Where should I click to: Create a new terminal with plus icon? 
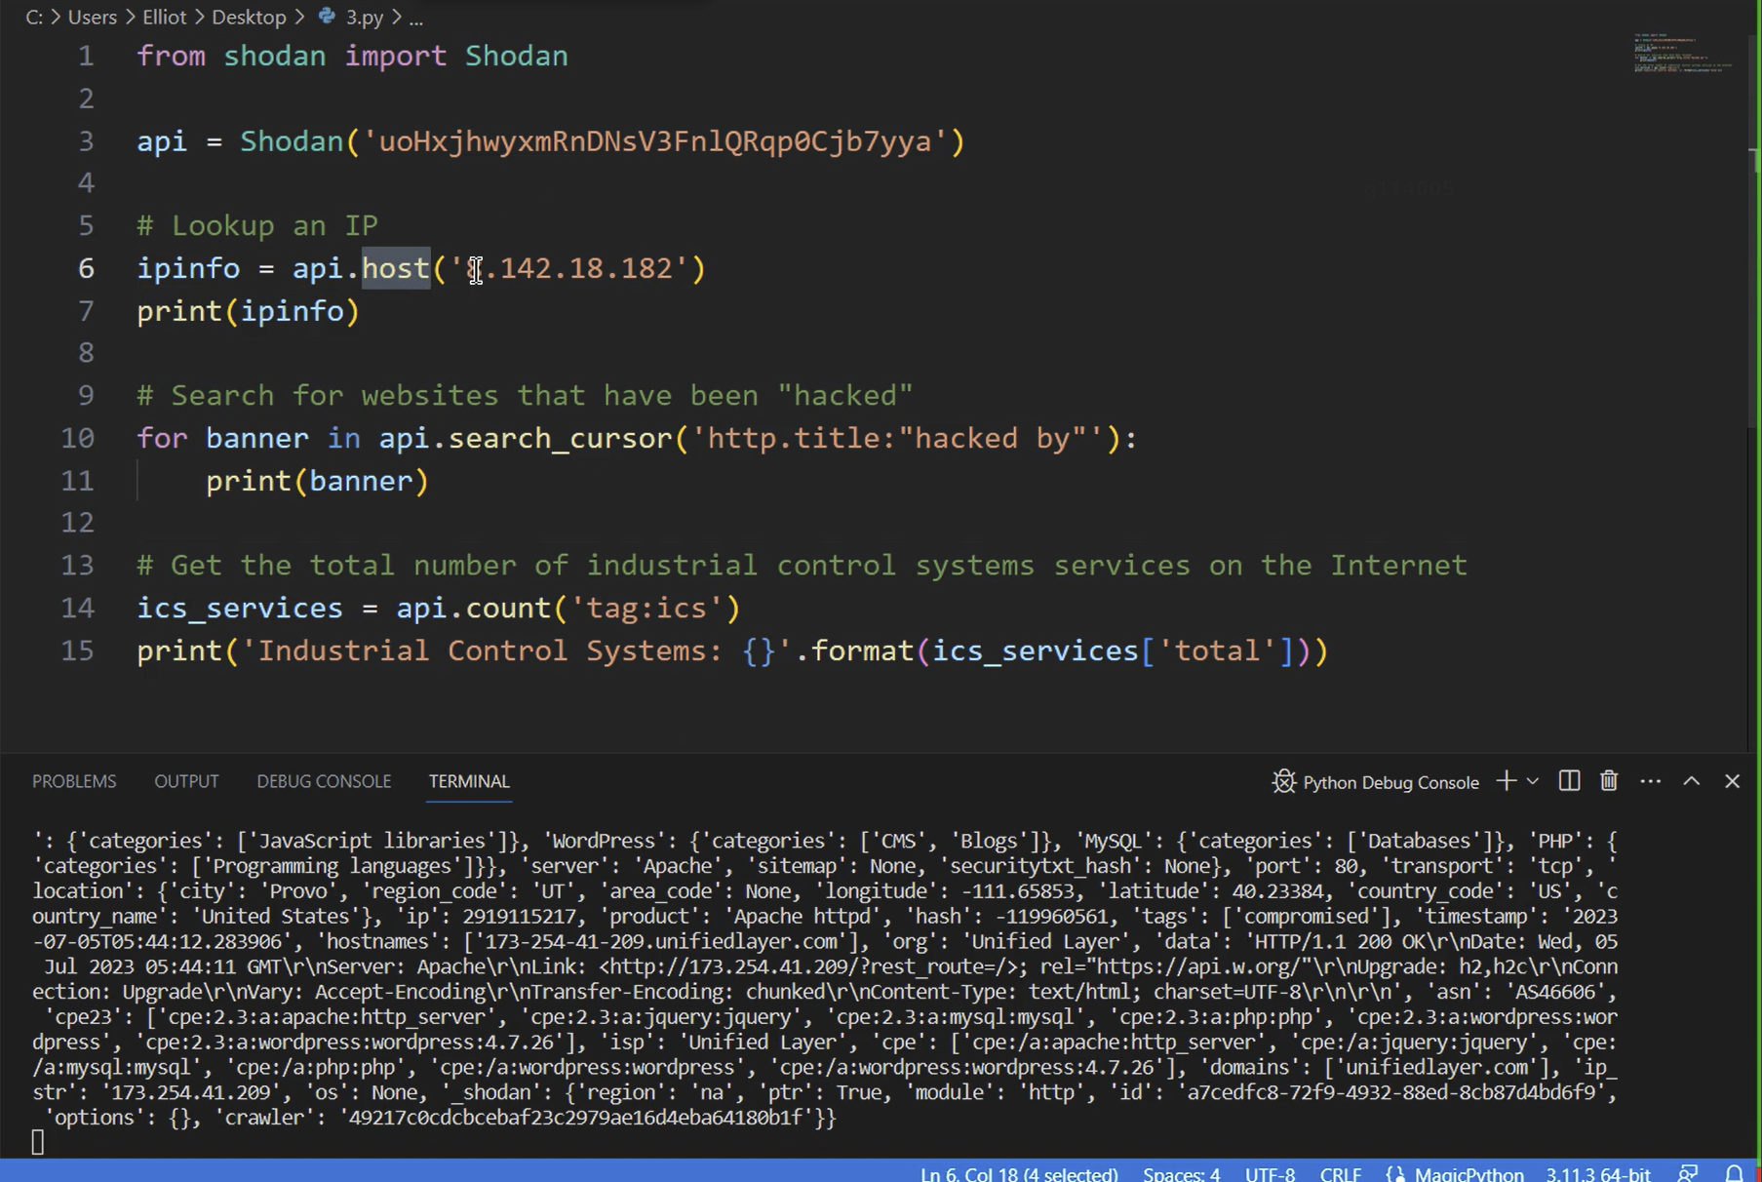click(x=1507, y=781)
